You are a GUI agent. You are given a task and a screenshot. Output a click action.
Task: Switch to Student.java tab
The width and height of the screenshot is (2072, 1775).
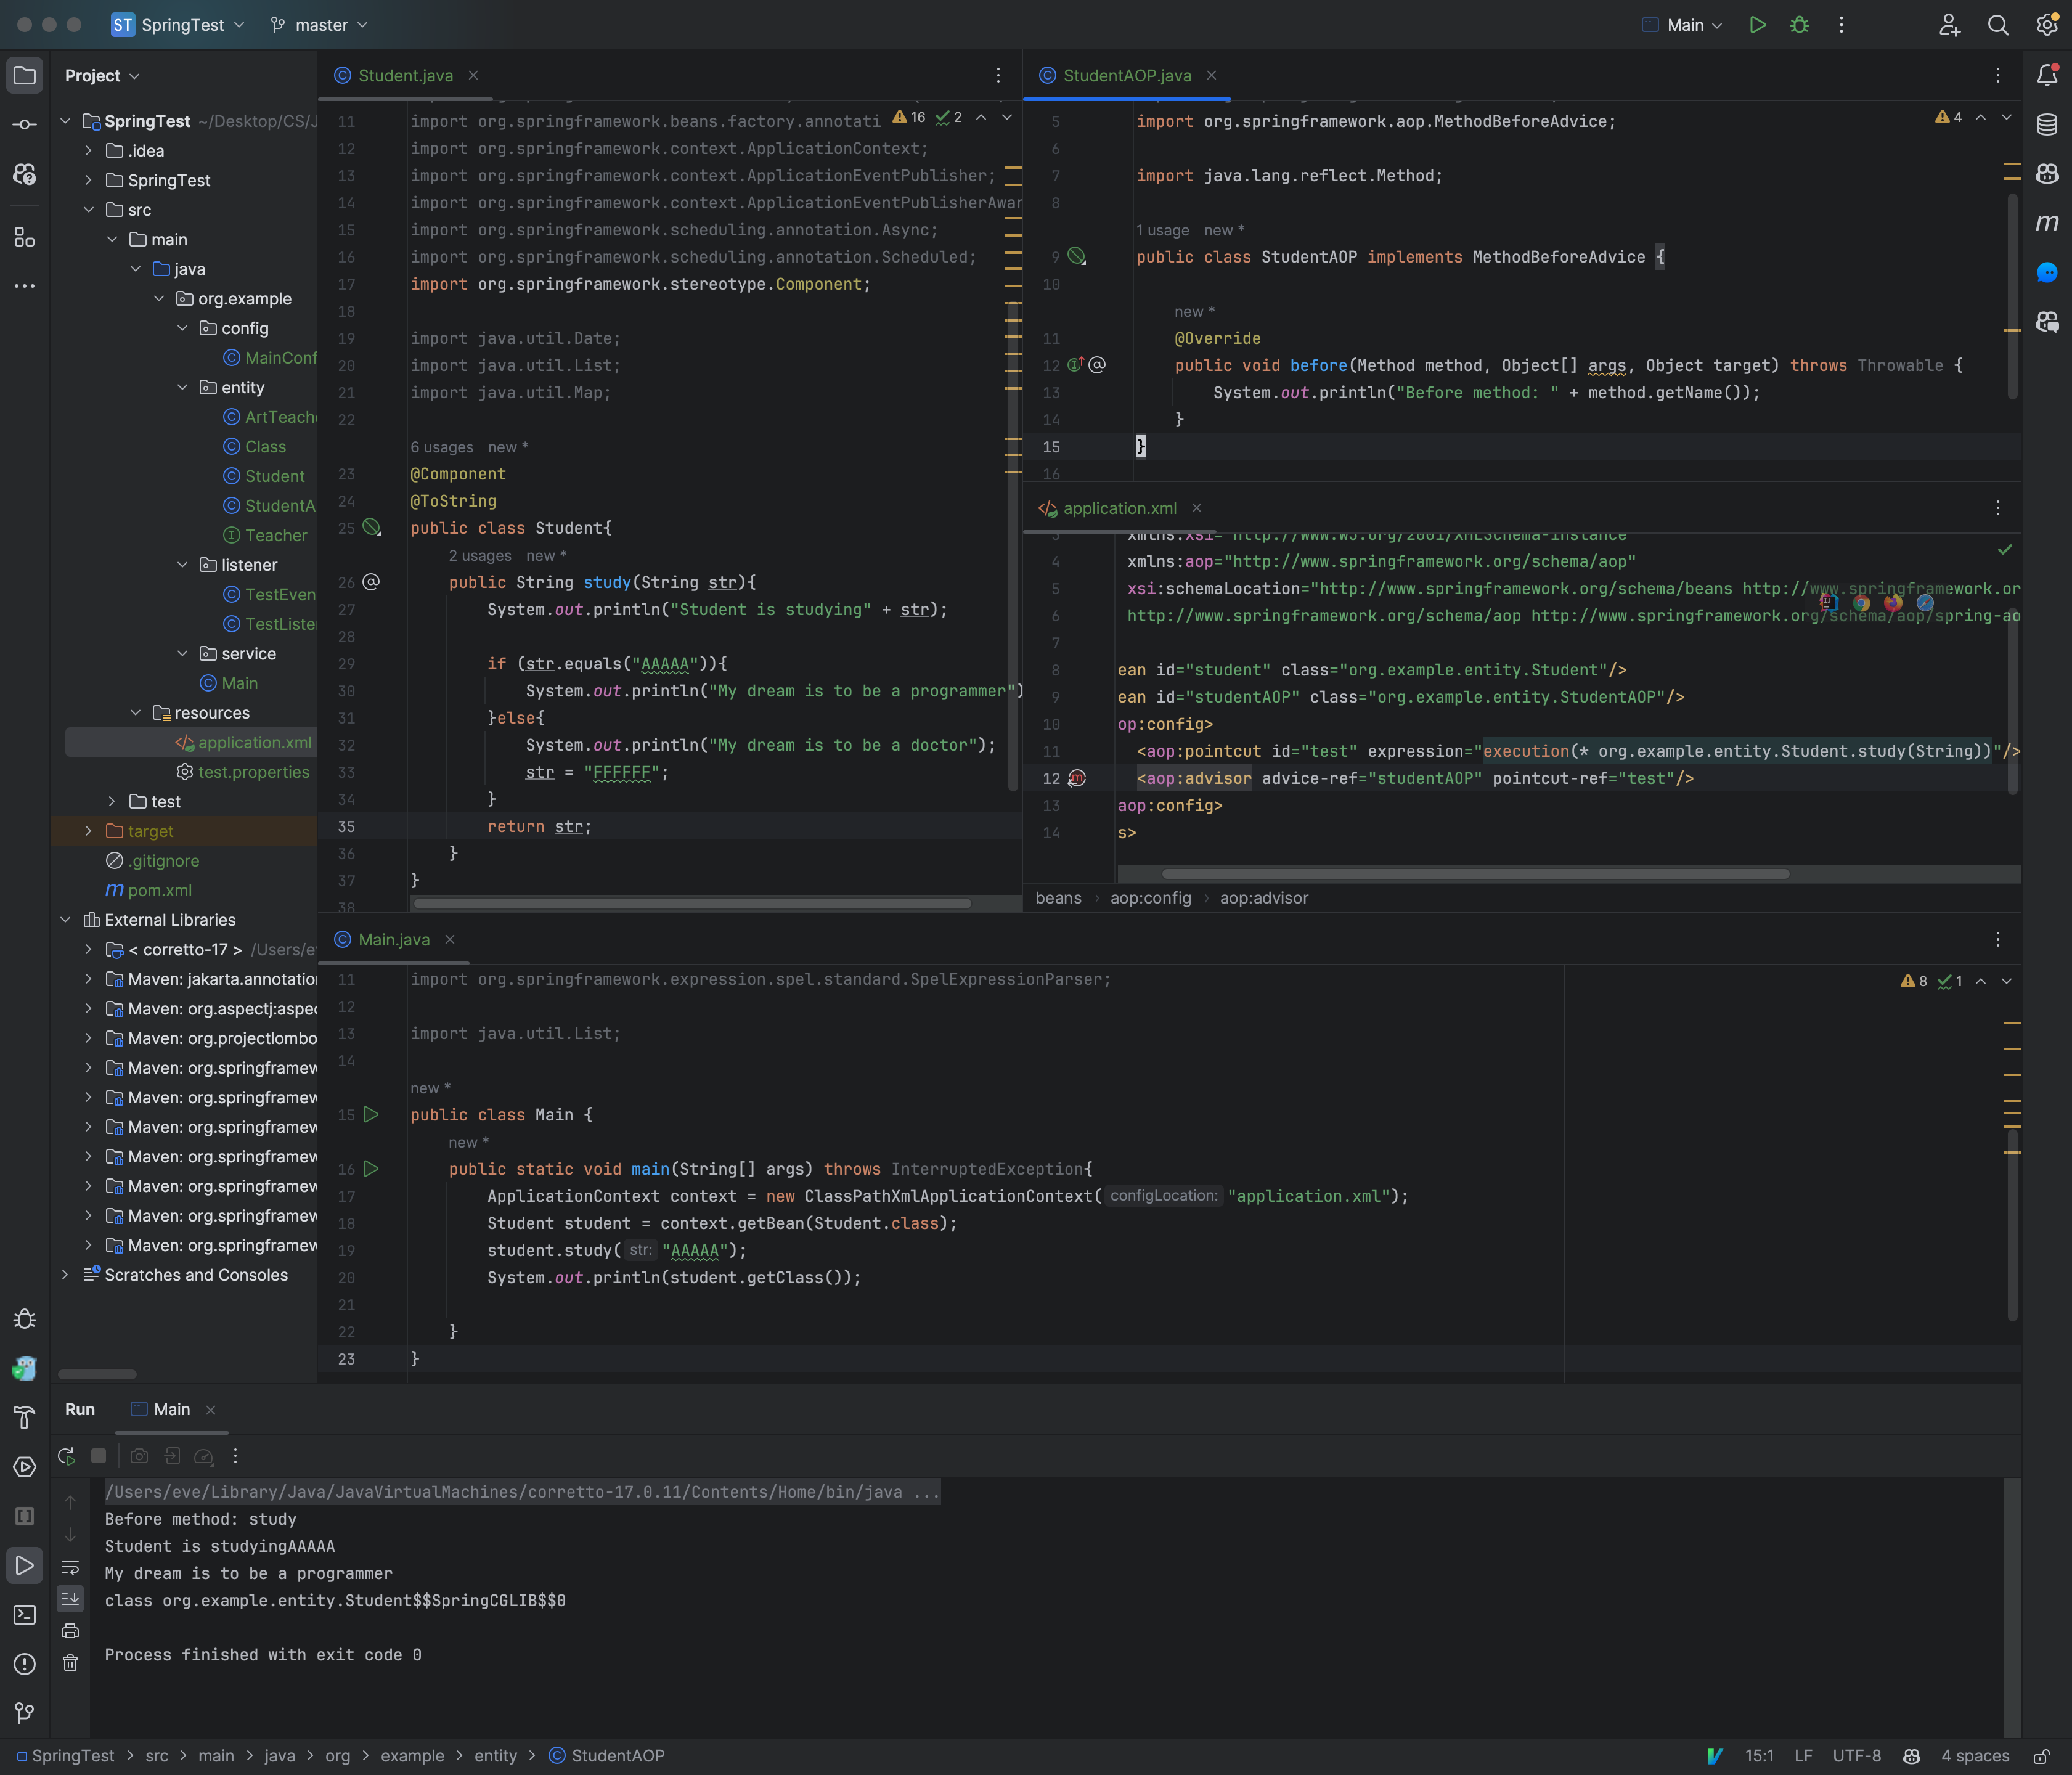(x=405, y=76)
